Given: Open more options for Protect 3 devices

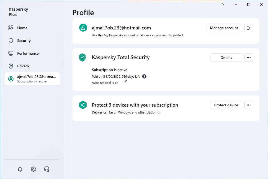Looking at the screenshot, I should click(248, 105).
